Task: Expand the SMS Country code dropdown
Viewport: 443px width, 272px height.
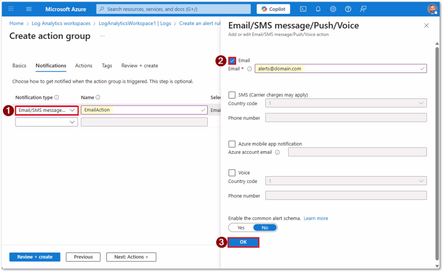Action: (x=346, y=103)
